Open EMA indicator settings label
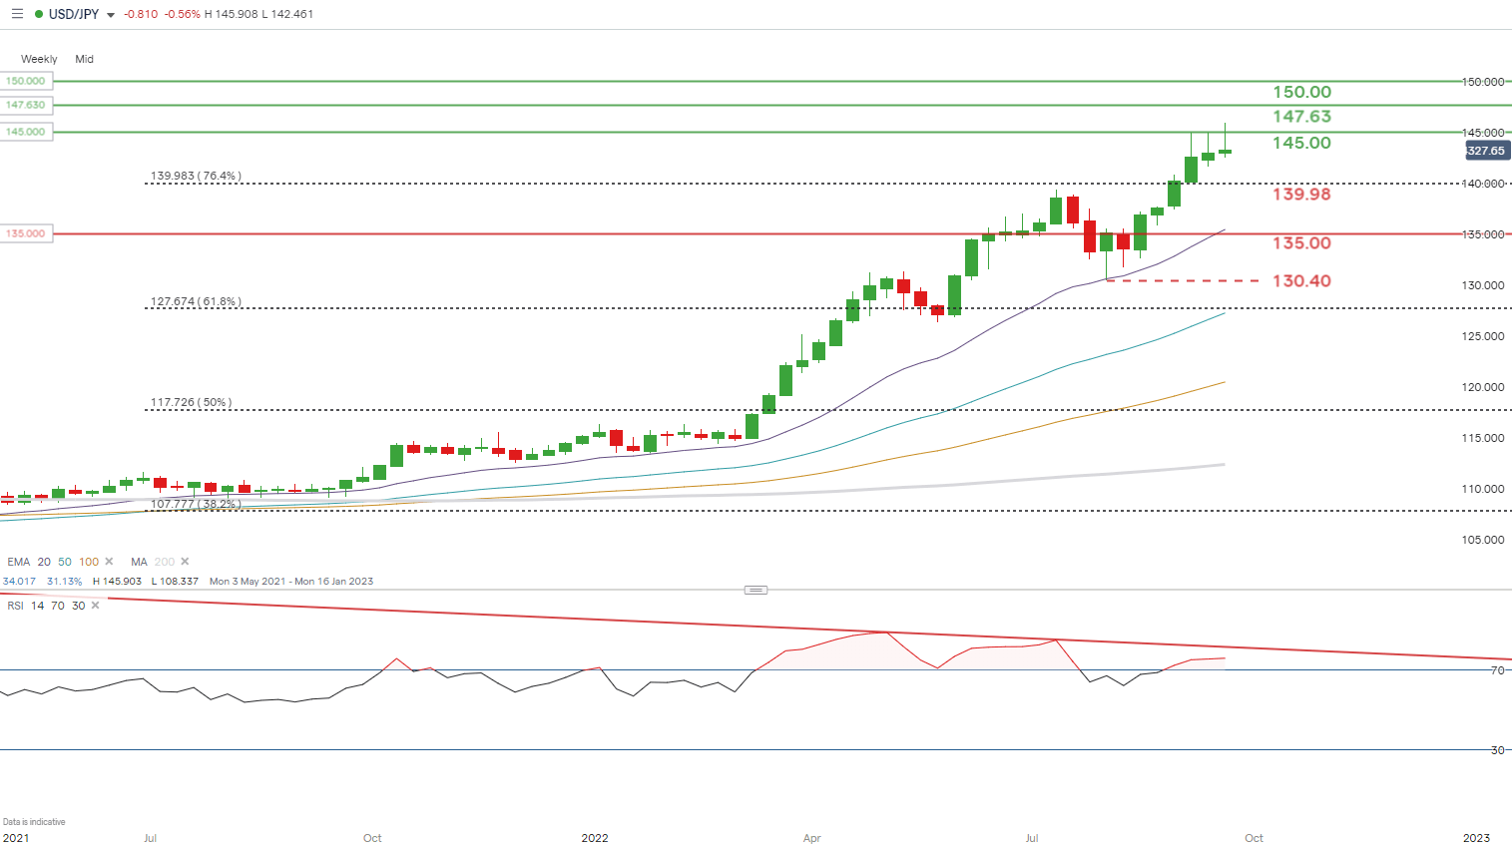 pyautogui.click(x=18, y=562)
